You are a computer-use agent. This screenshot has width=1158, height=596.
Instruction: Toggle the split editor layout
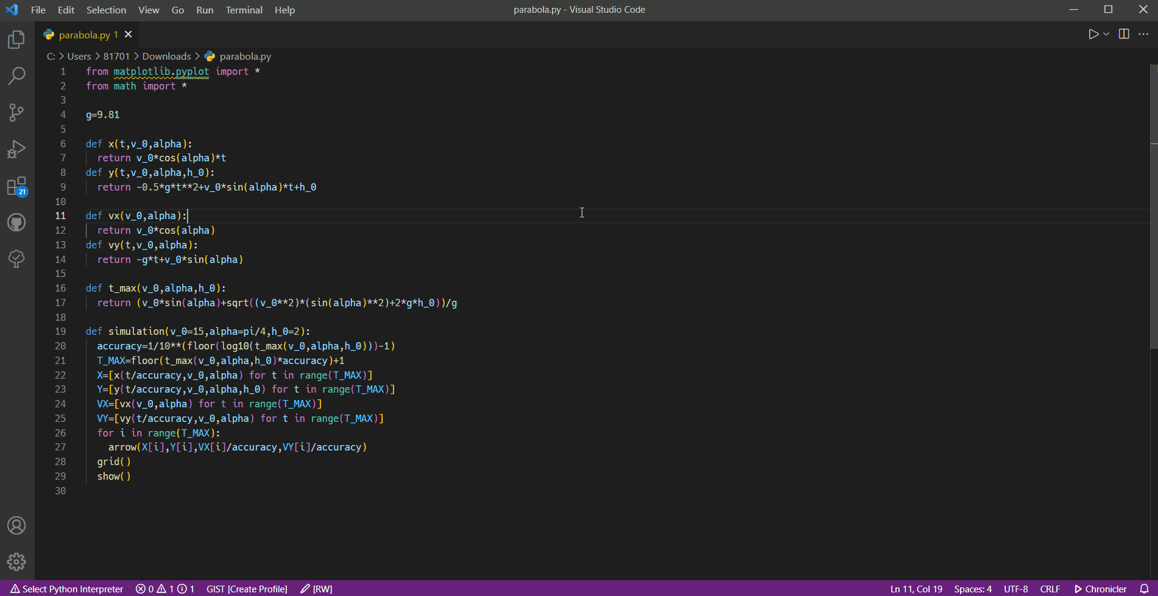[x=1123, y=34]
